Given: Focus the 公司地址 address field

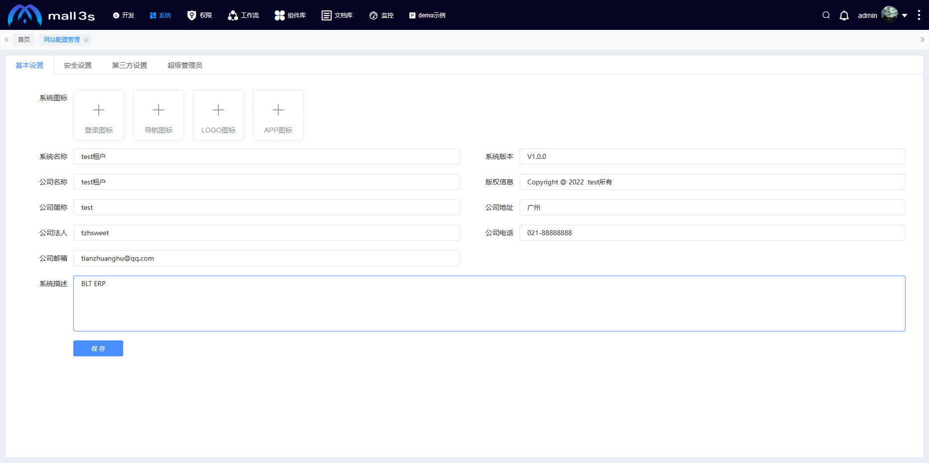Looking at the screenshot, I should coord(713,207).
